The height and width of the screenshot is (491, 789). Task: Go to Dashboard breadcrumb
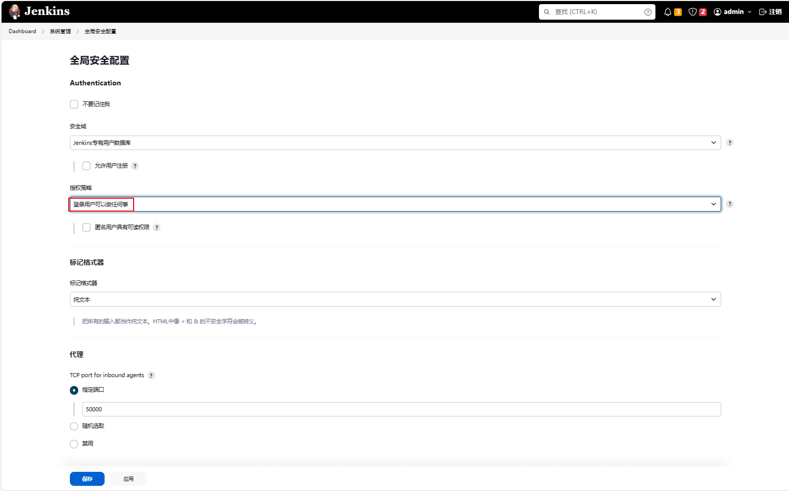22,32
